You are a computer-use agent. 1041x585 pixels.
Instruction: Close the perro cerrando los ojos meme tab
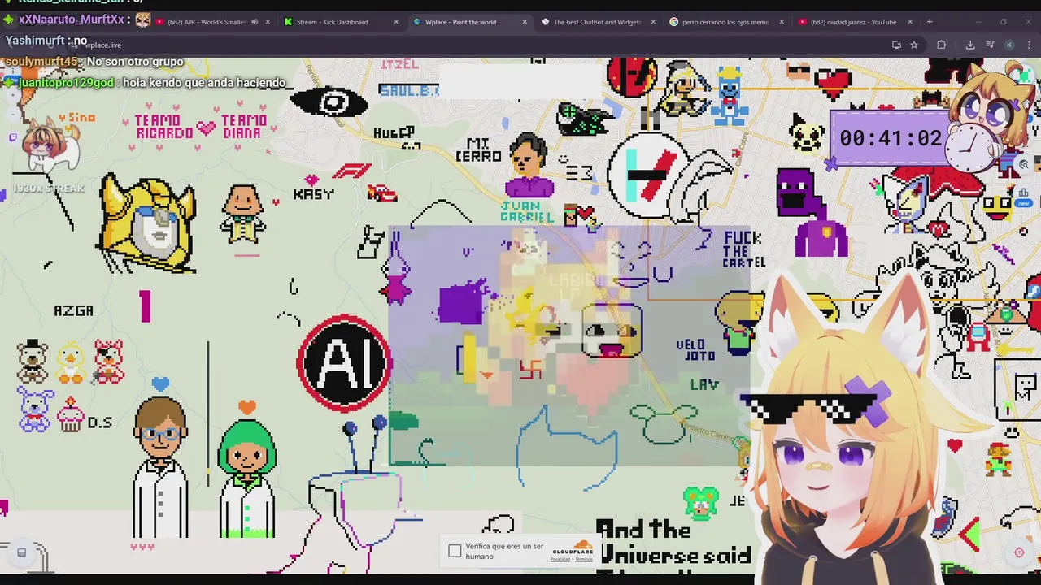782,22
